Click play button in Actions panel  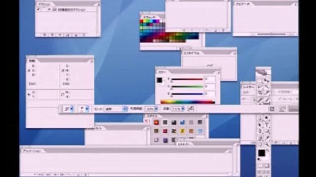point(60,35)
